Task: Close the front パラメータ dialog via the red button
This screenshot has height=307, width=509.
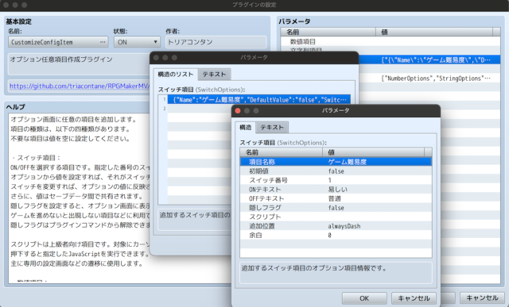Action: 238,111
